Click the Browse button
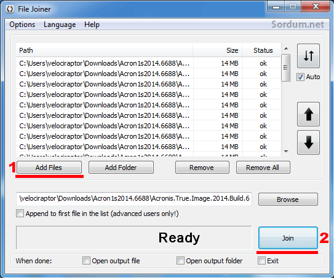This screenshot has width=334, height=278. (288, 199)
